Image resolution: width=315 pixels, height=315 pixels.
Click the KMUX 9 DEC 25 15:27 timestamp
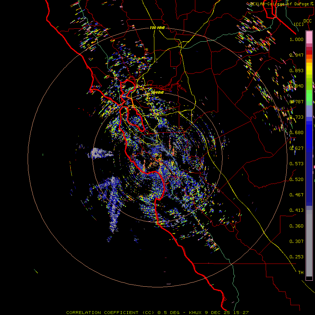(x=219, y=313)
